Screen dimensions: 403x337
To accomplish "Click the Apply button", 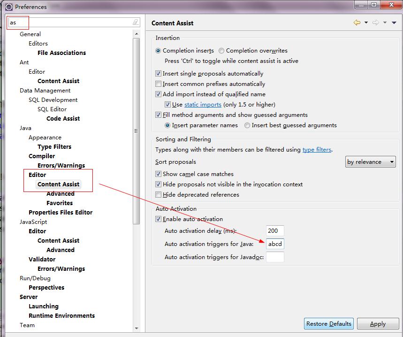I will pos(378,324).
